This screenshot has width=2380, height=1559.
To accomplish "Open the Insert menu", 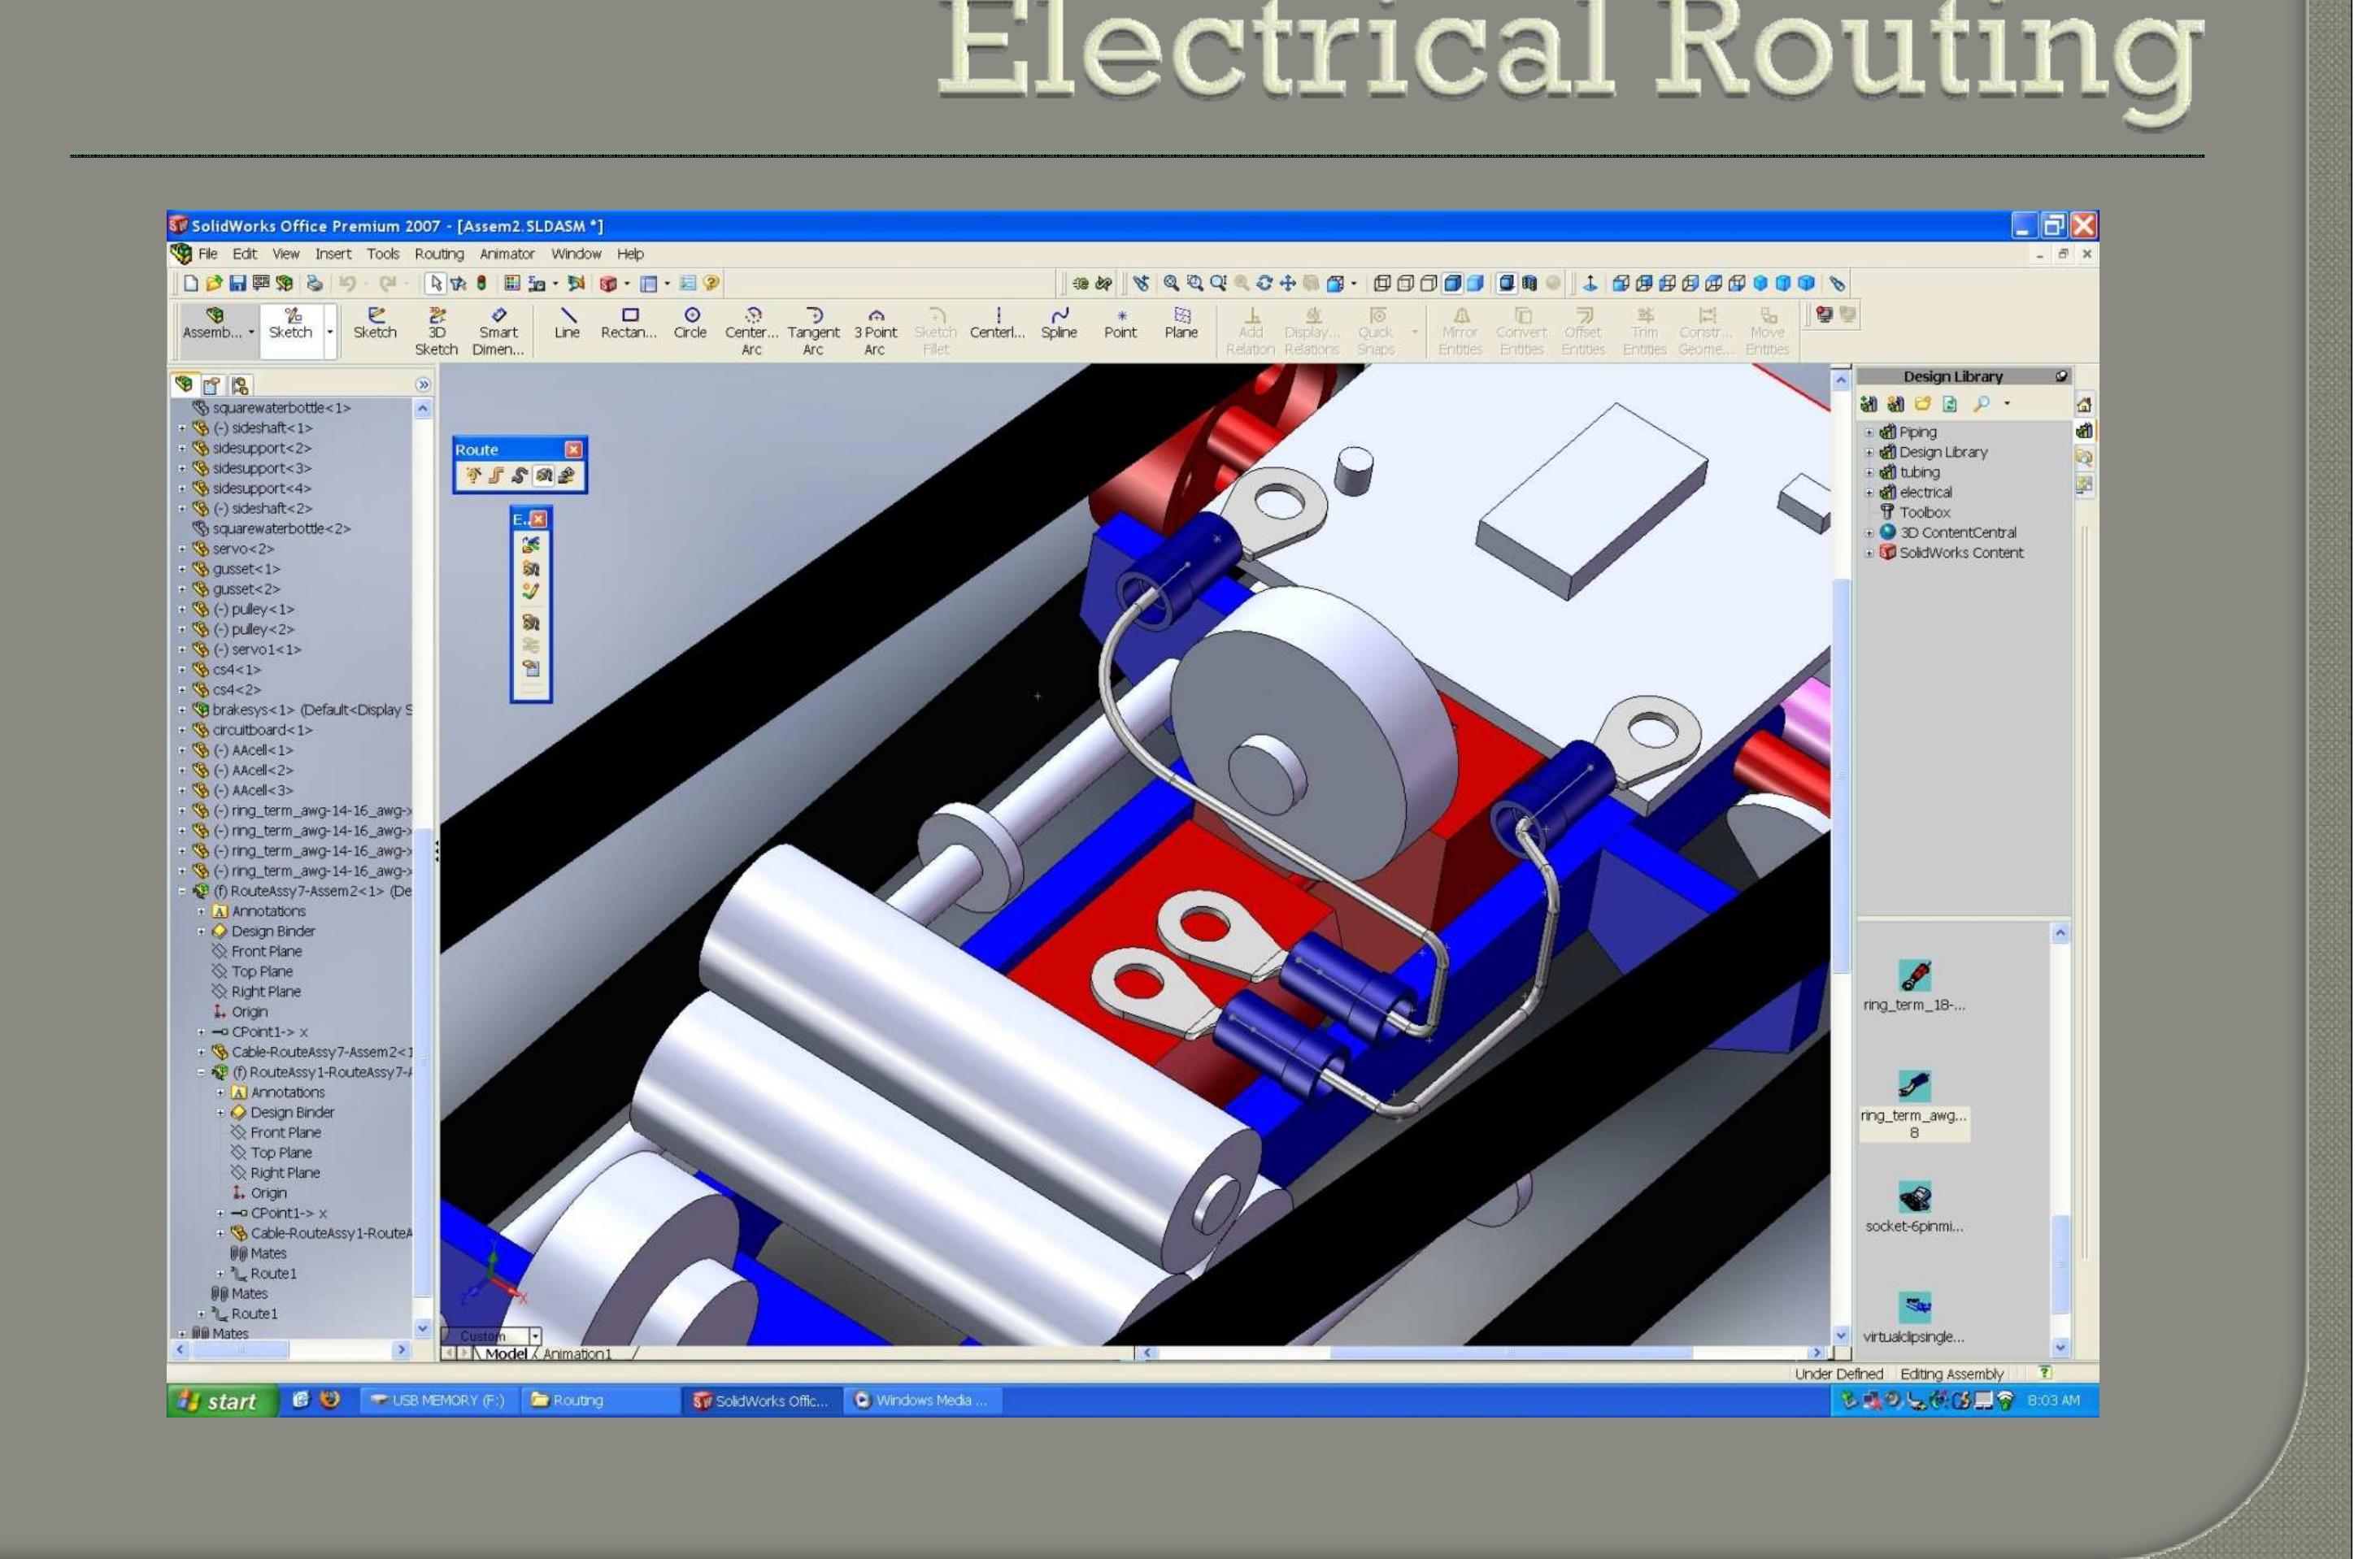I will tap(333, 254).
